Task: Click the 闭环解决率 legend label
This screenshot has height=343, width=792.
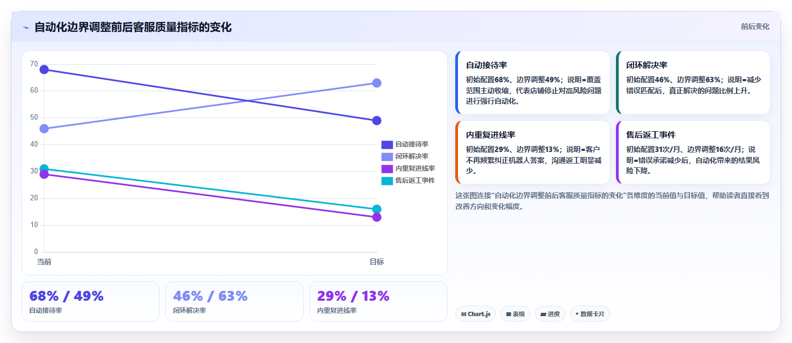Action: pyautogui.click(x=412, y=156)
